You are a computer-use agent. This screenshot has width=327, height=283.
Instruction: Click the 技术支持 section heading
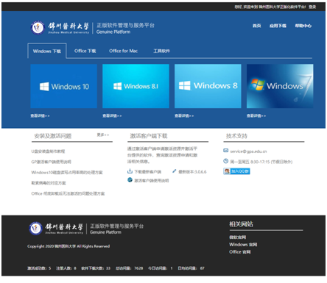pos(236,136)
